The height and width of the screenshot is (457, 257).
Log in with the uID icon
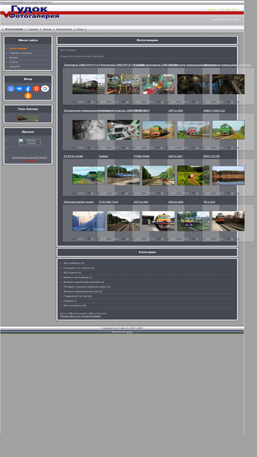pos(11,88)
